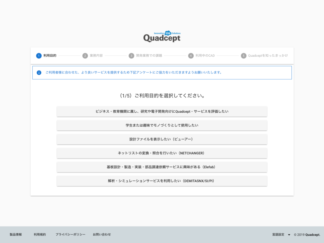The image size is (324, 243).
Task: Expand the caret next to 言語設定
Action: point(289,234)
